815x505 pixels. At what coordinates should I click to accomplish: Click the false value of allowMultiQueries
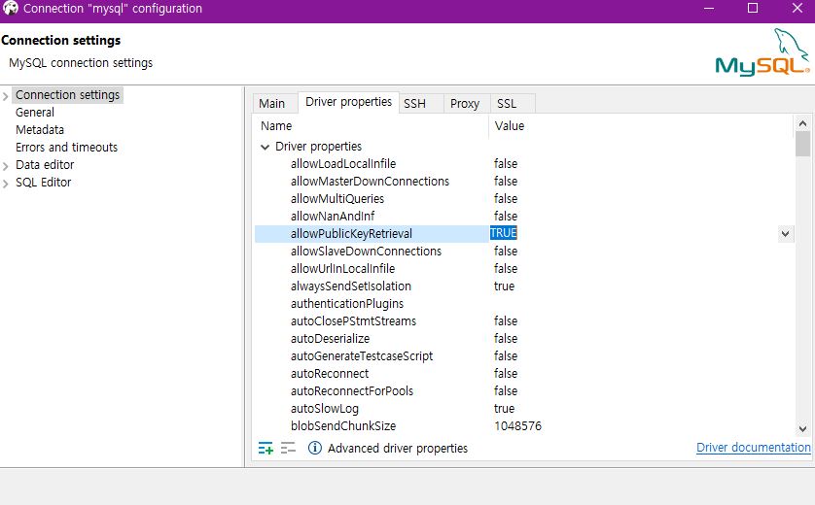pos(506,199)
